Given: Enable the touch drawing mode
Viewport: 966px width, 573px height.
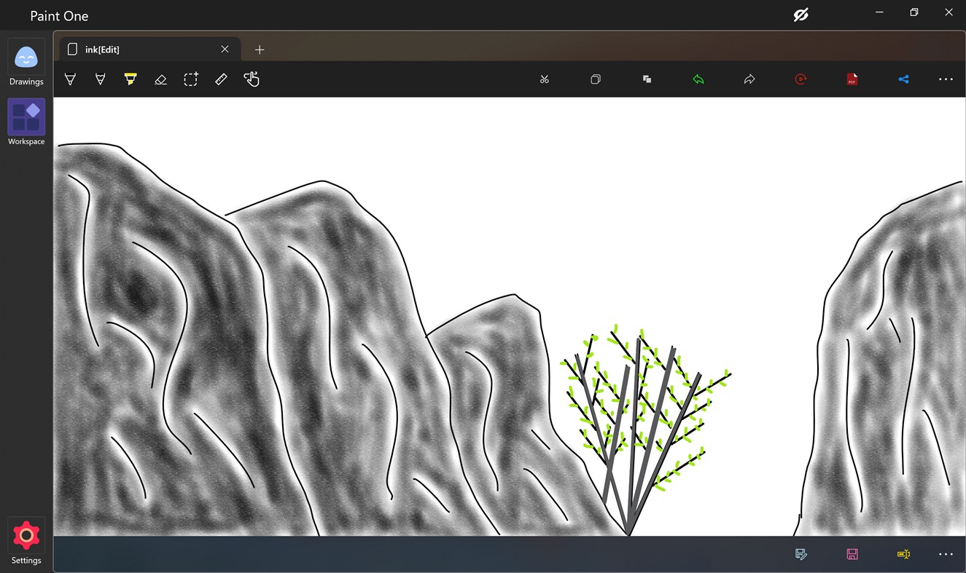Looking at the screenshot, I should (x=252, y=79).
